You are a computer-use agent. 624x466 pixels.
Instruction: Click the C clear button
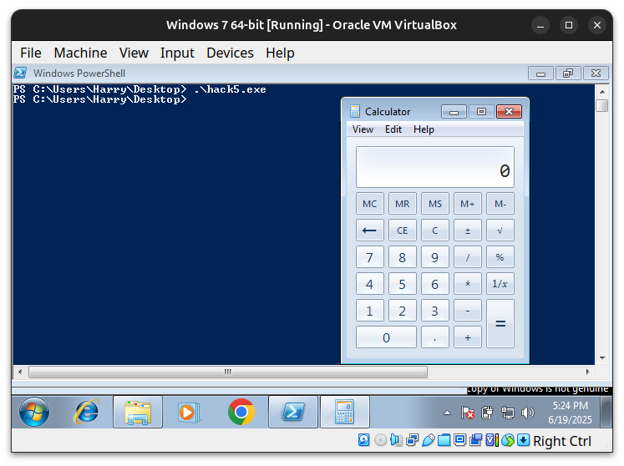(x=435, y=230)
